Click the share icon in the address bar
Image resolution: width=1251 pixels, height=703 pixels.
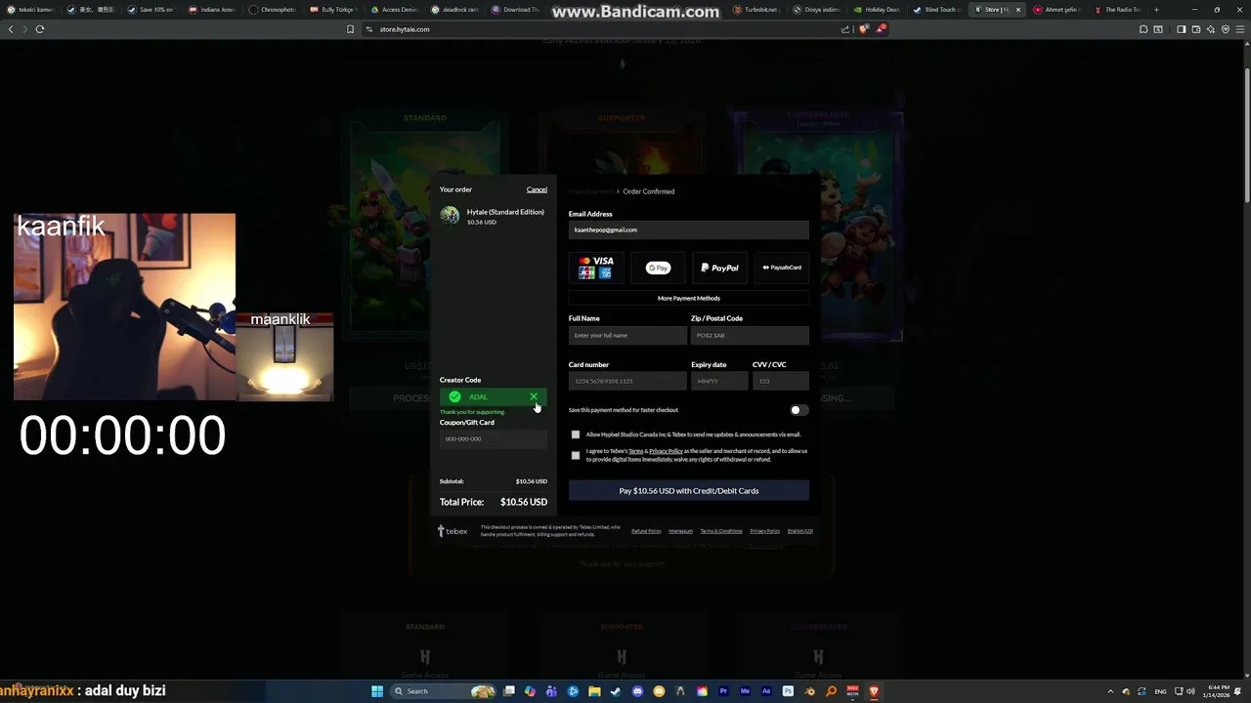click(845, 29)
